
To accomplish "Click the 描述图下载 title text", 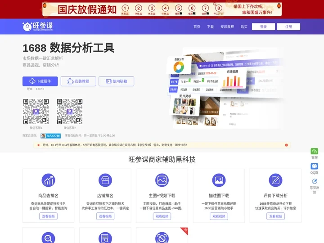I will pyautogui.click(x=219, y=195).
